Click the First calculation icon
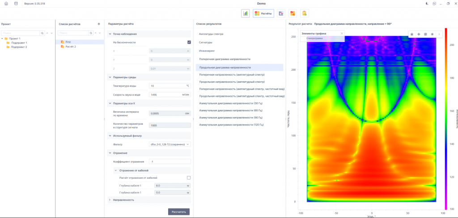This screenshot has width=458, height=218. click(x=62, y=42)
